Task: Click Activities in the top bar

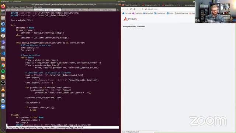Action: 5,1
